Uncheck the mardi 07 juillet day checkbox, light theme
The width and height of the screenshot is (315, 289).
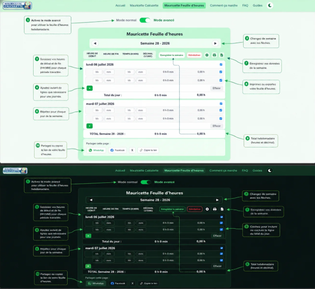(x=221, y=103)
